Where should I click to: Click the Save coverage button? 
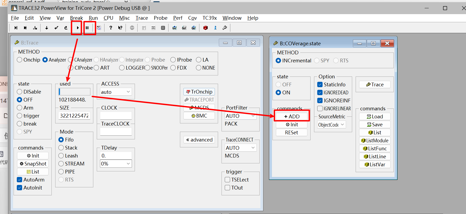[375, 124]
